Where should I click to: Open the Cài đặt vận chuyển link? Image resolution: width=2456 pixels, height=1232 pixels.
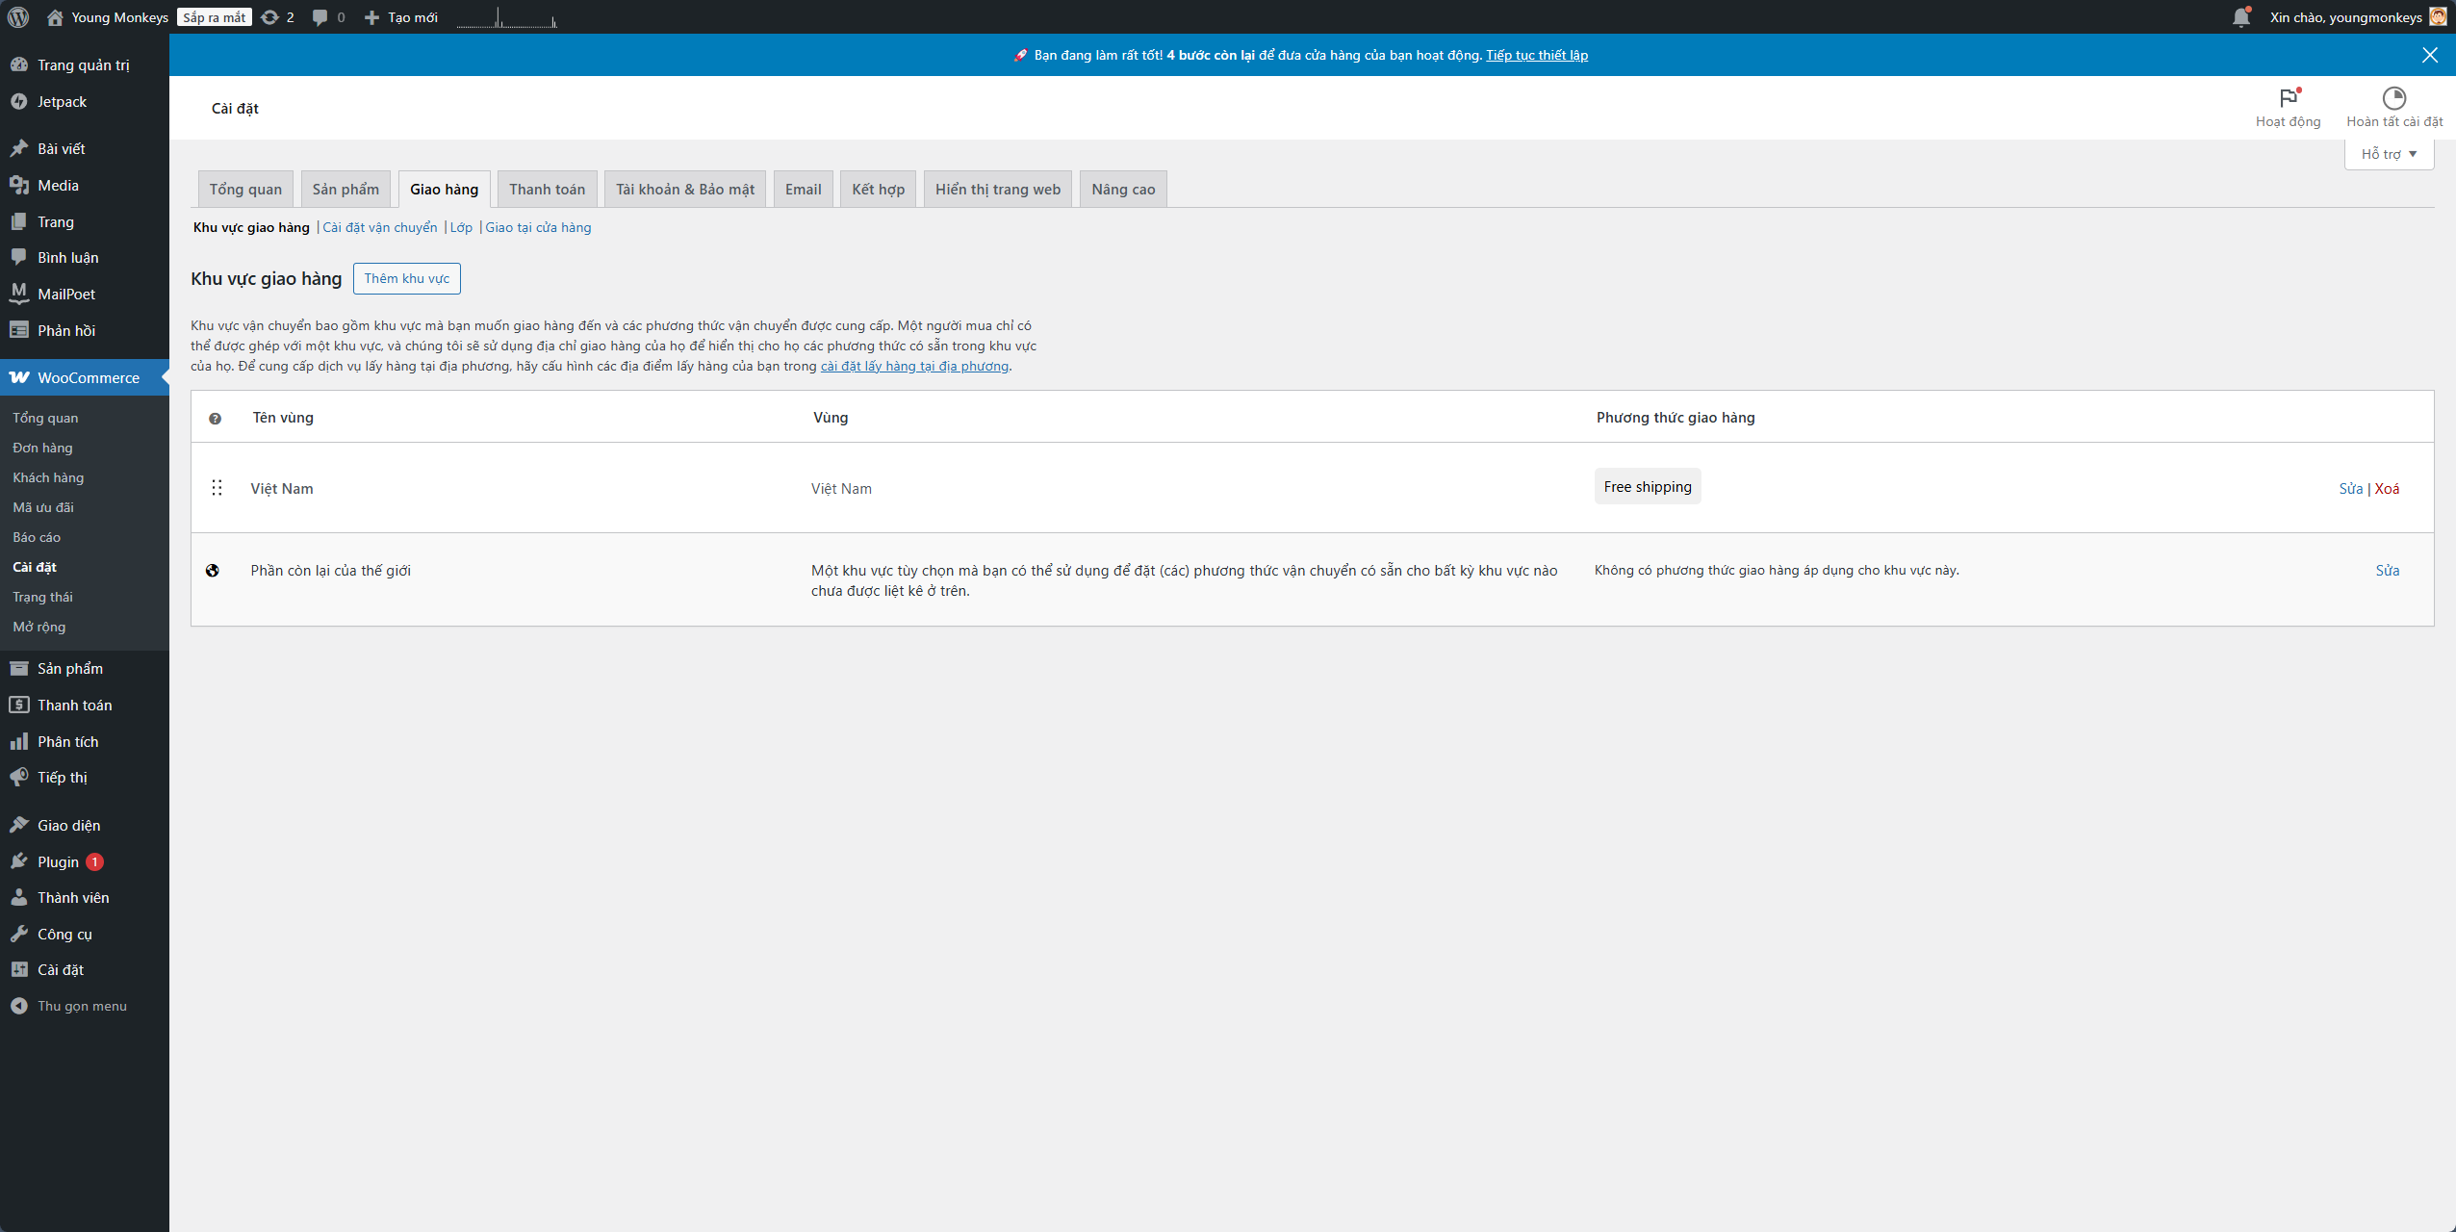coord(379,228)
